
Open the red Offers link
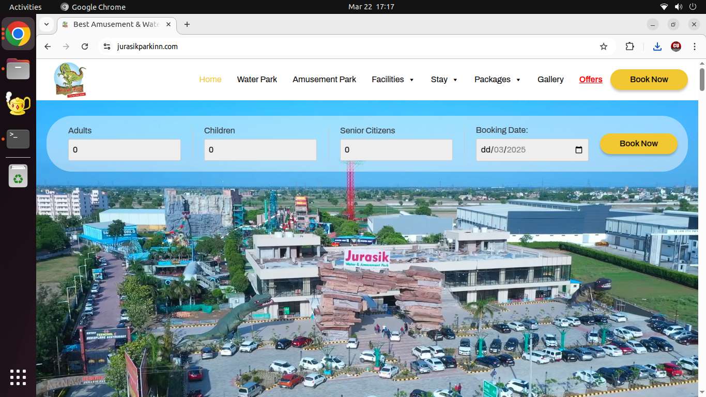tap(591, 80)
